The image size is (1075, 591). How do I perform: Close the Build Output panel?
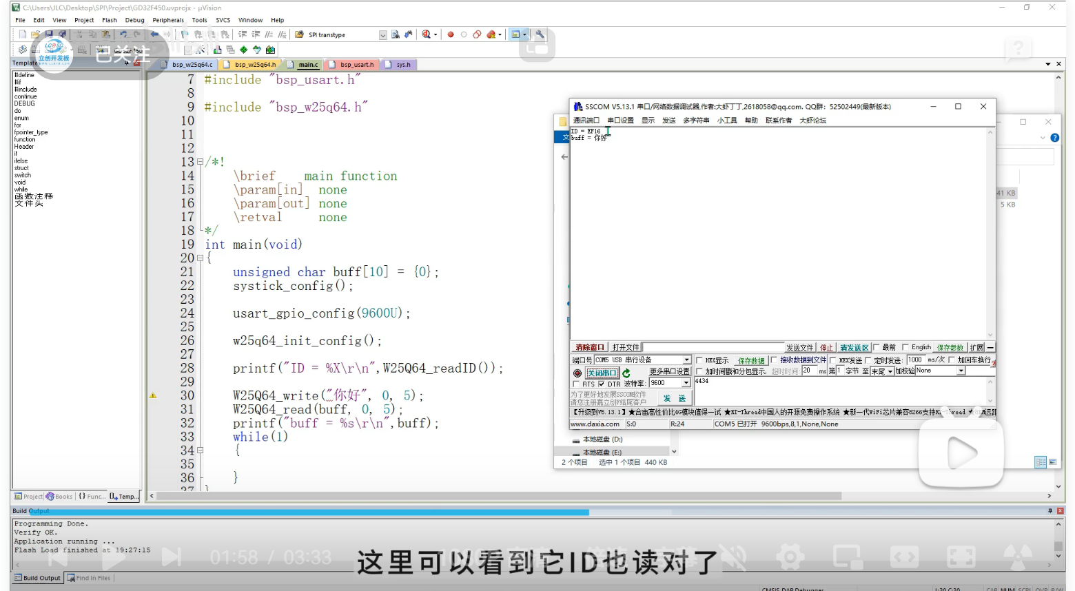coord(1060,510)
